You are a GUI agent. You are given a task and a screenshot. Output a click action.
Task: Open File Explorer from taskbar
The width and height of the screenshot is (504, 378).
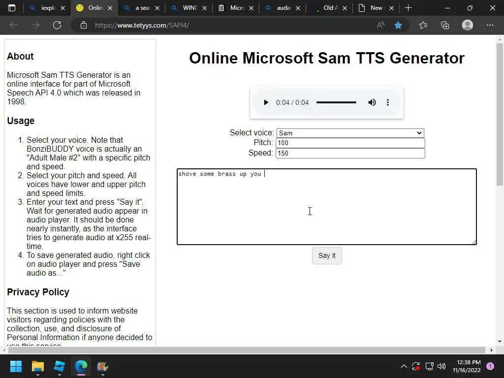[37, 366]
